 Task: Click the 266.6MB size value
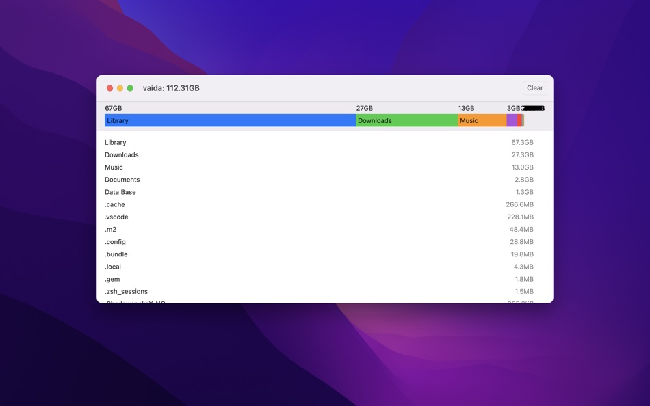tap(520, 204)
